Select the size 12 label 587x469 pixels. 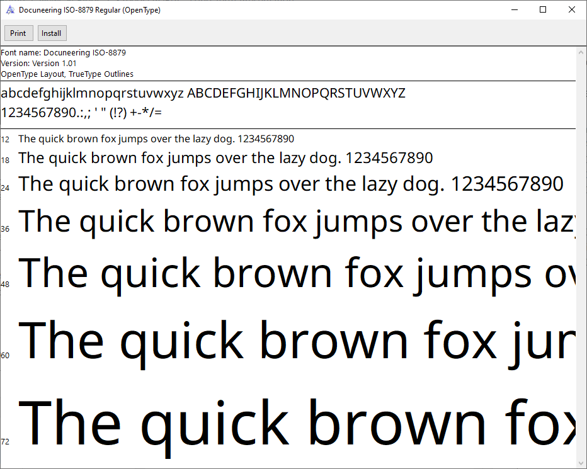(5, 139)
